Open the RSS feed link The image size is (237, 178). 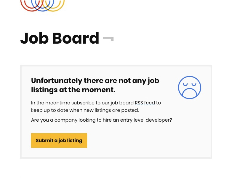(x=145, y=103)
